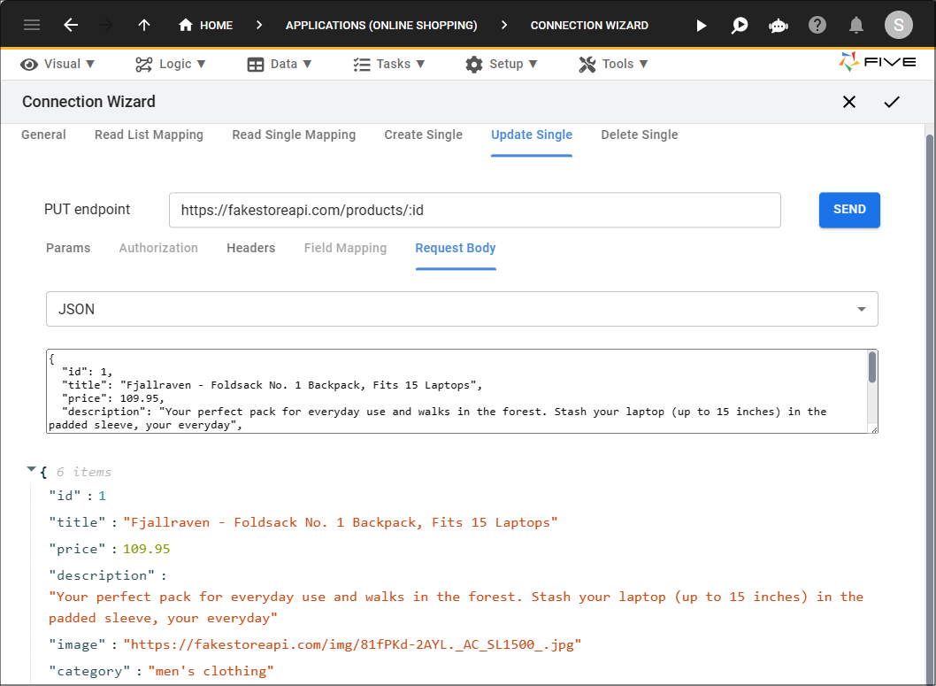Click the "6 items" label

click(x=83, y=473)
